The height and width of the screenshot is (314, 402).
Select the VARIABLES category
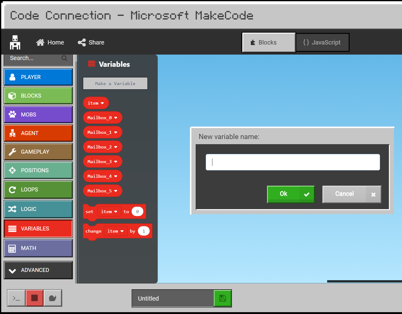click(x=38, y=229)
